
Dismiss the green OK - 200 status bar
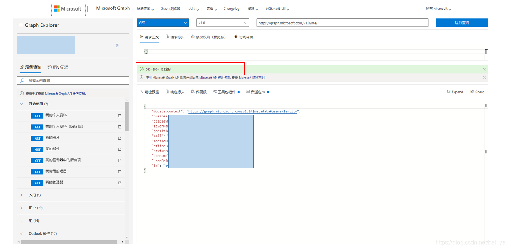pyautogui.click(x=484, y=69)
